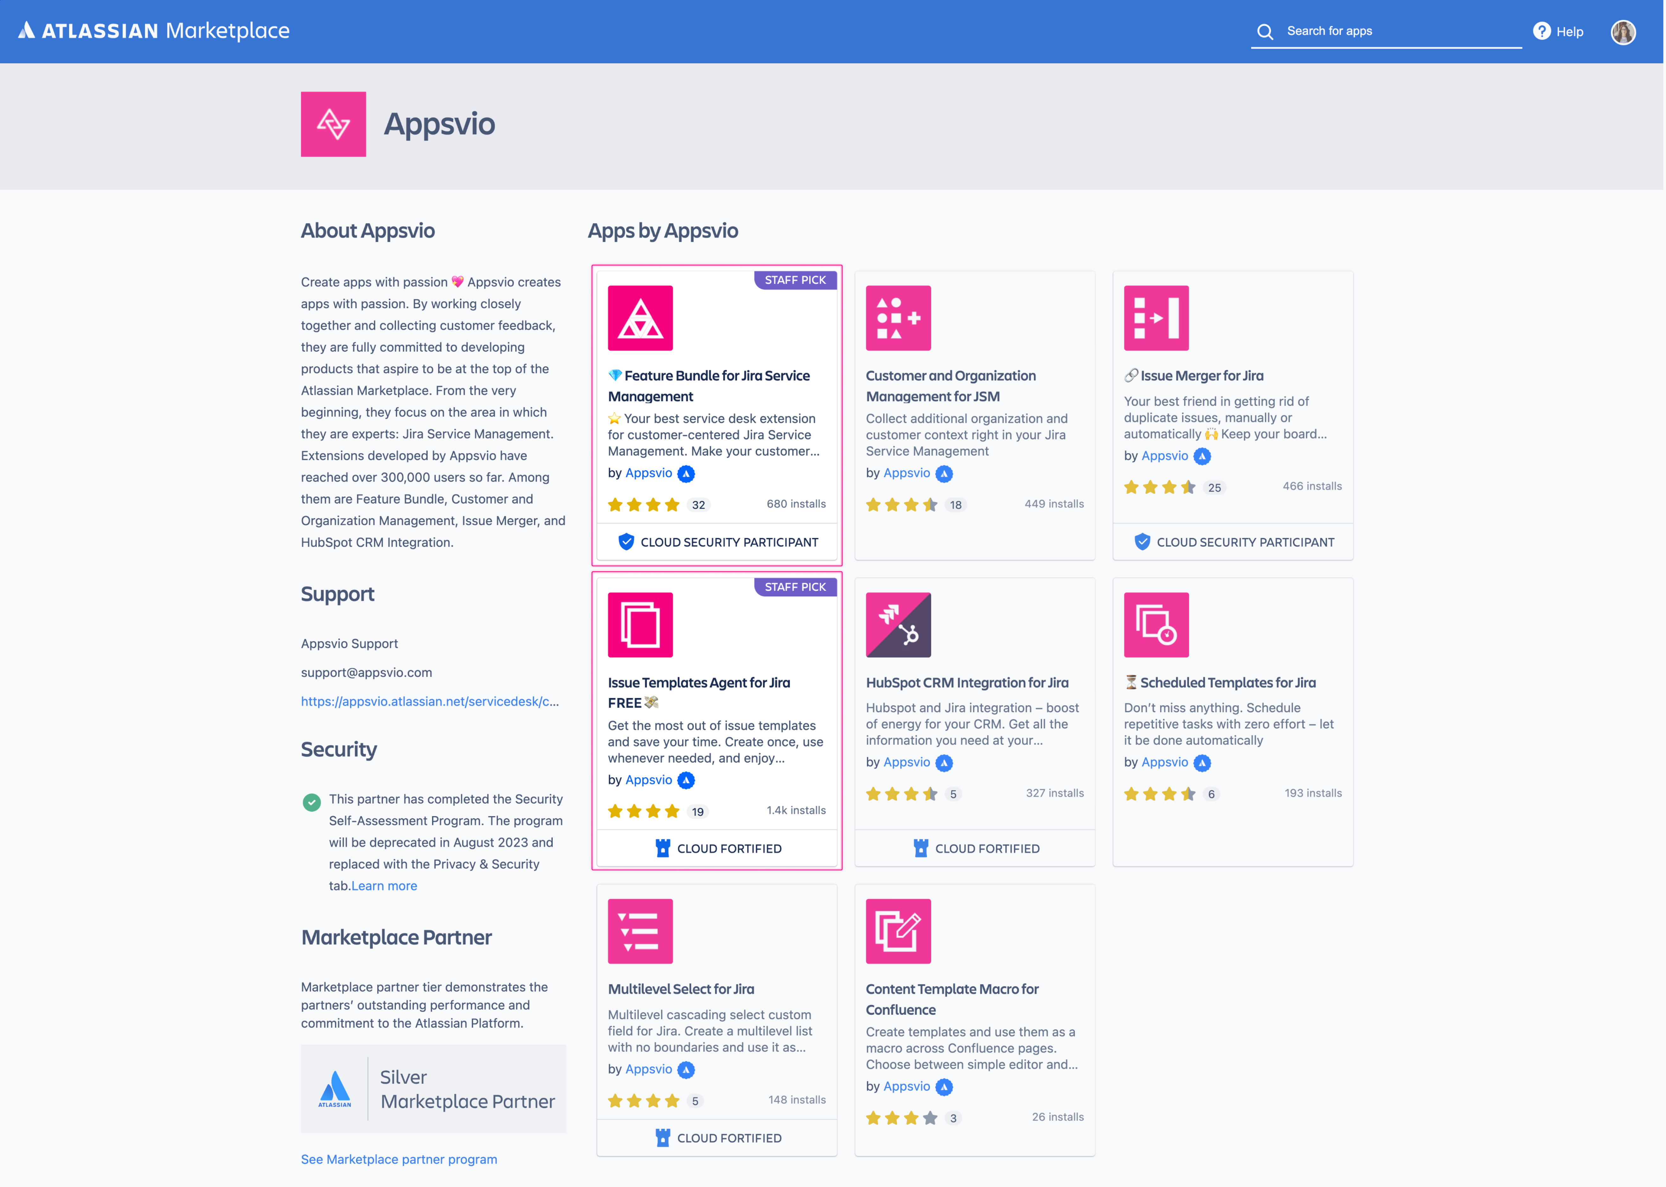Click the Cloud Fortified badge on Issue Templates
The image size is (1666, 1187).
[717, 848]
